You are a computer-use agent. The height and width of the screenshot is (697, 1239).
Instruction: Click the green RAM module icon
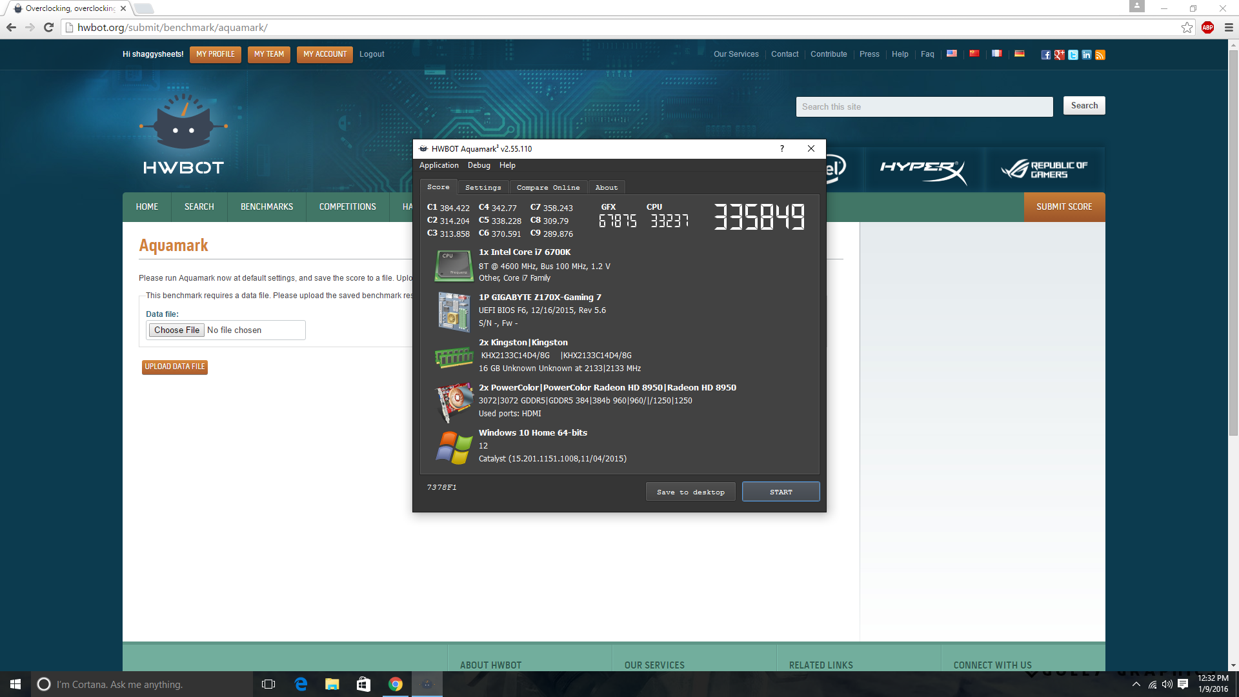point(454,357)
